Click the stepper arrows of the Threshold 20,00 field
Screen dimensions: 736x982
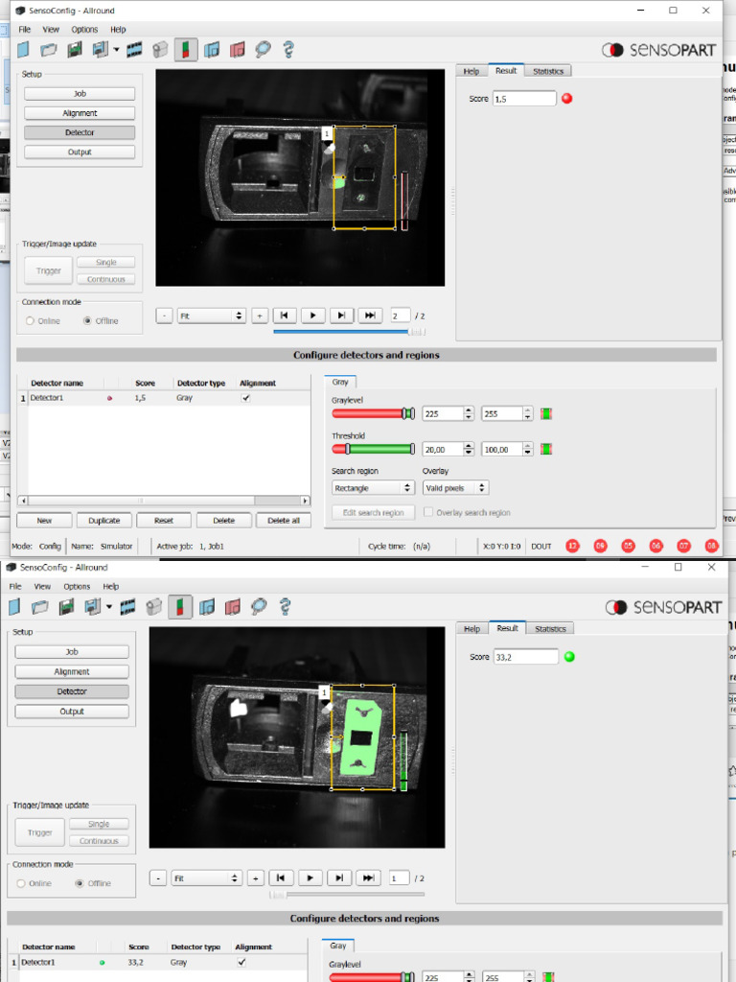pos(469,449)
